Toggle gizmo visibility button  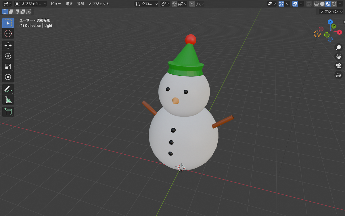tap(281, 4)
